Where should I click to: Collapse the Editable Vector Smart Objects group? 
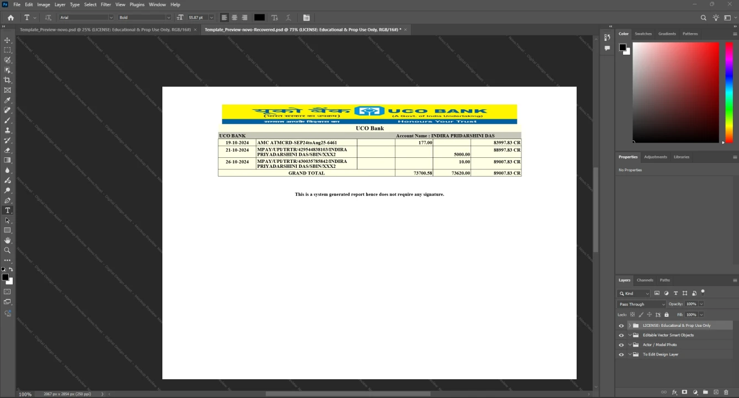[x=630, y=335]
